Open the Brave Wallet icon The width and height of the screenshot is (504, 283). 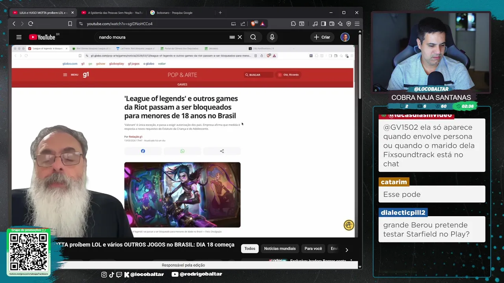point(332,24)
